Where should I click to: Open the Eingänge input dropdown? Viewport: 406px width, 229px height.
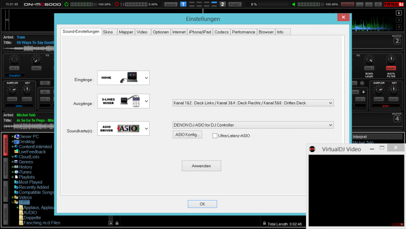[146, 78]
